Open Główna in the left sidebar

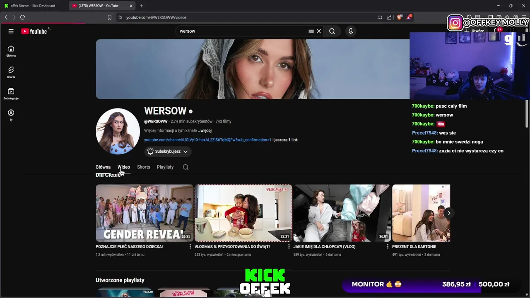[x=11, y=51]
